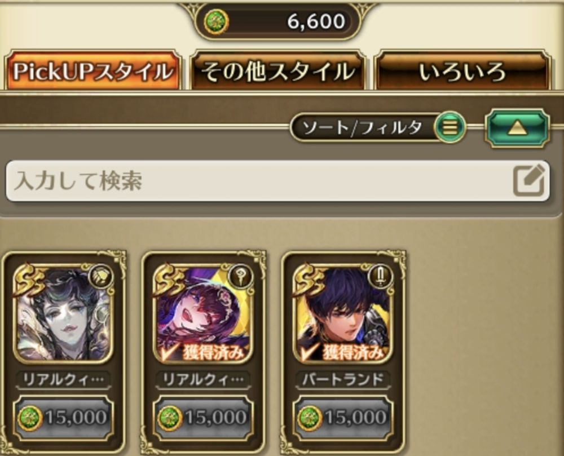Viewport: 564px width, 456px height.
Task: Select the purple-haired リアルクィ acquired portrait
Action: [204, 313]
